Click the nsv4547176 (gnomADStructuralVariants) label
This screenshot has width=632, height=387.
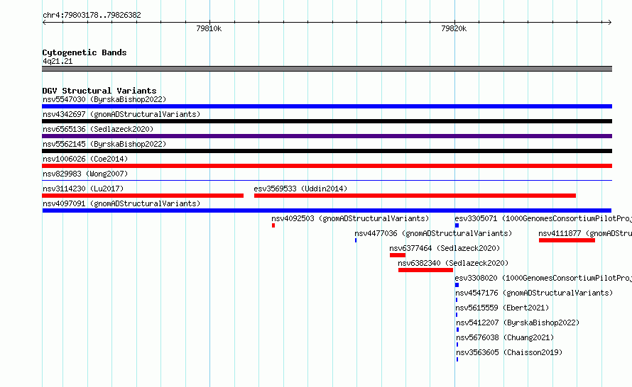(534, 293)
